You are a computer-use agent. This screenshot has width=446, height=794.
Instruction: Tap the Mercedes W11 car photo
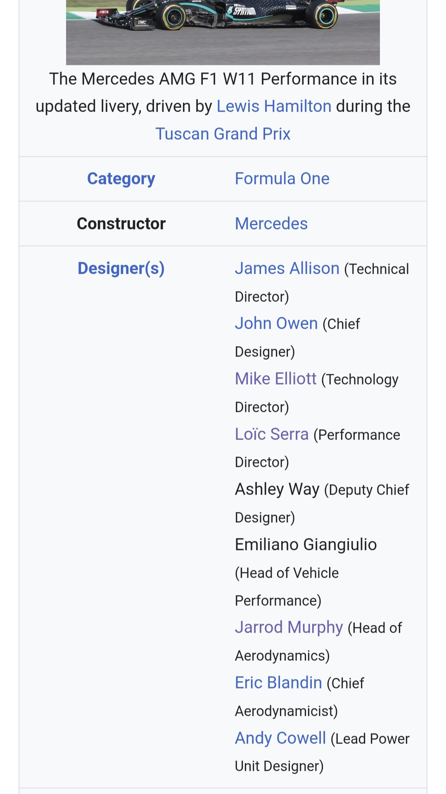[x=223, y=32]
